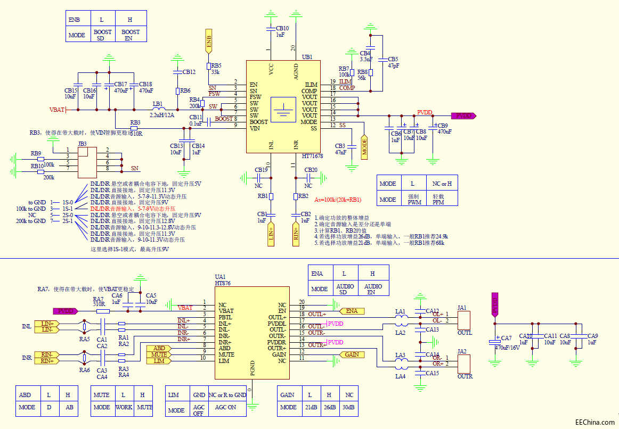Image resolution: width=619 pixels, height=429 pixels.
Task: Select the vertical RIN+ port below CB2
Action: point(296,234)
